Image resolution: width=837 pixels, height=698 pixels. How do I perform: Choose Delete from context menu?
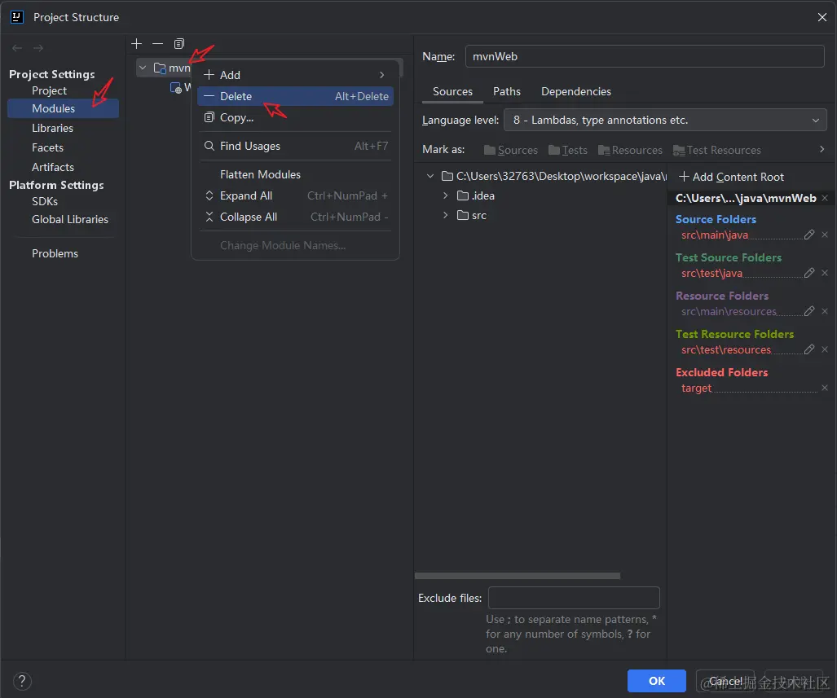[295, 97]
